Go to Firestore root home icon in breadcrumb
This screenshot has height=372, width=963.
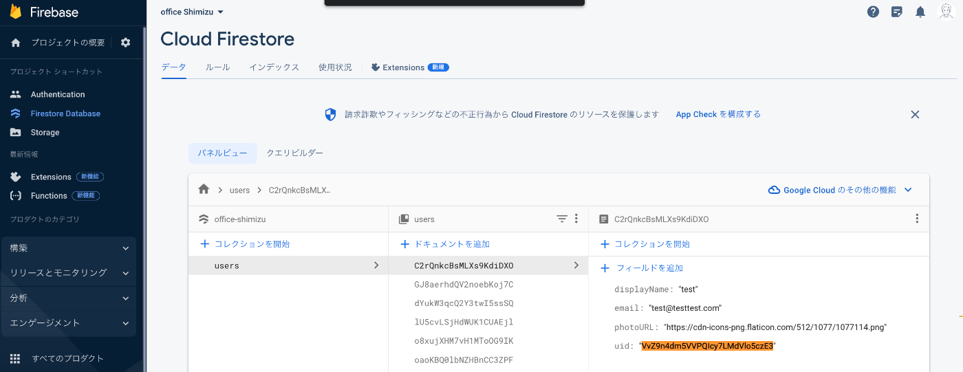(204, 189)
